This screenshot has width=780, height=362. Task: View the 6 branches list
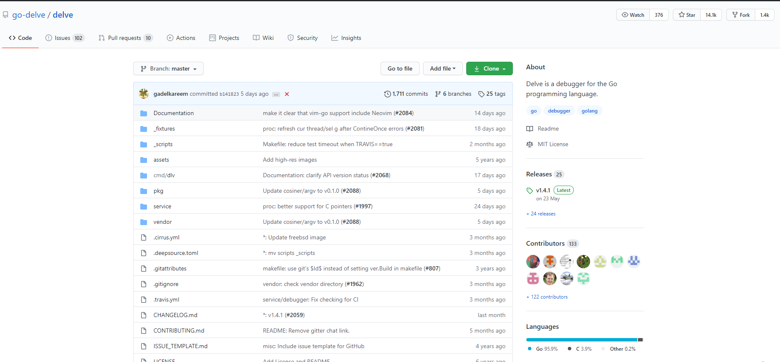click(453, 94)
